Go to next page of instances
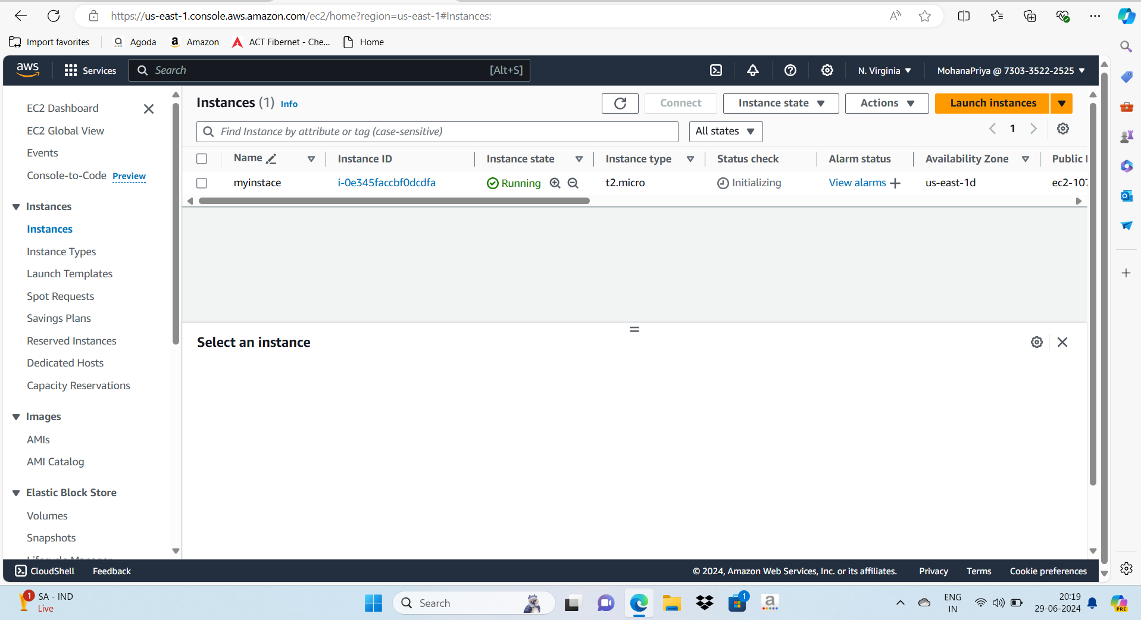The image size is (1141, 620). 1034,129
